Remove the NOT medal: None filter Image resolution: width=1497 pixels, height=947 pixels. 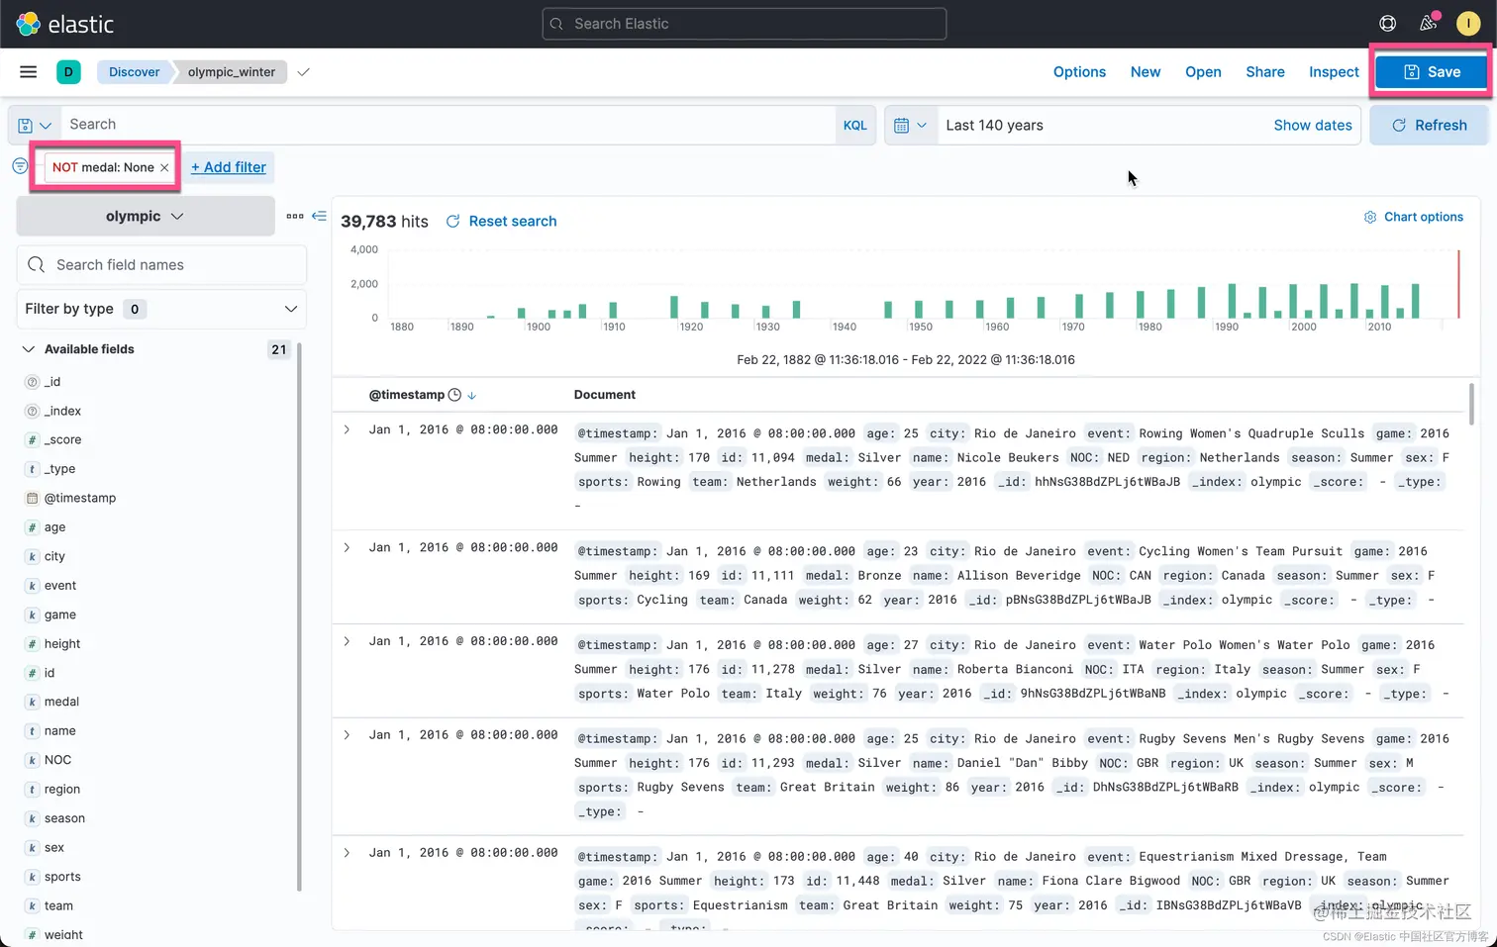[164, 168]
